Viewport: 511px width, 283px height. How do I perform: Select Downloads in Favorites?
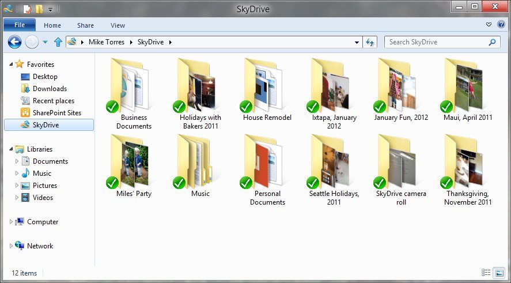50,89
